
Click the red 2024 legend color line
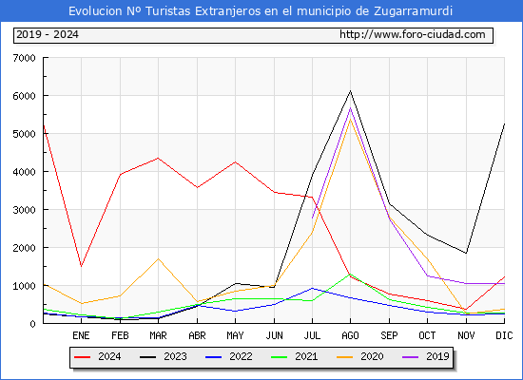coord(82,357)
